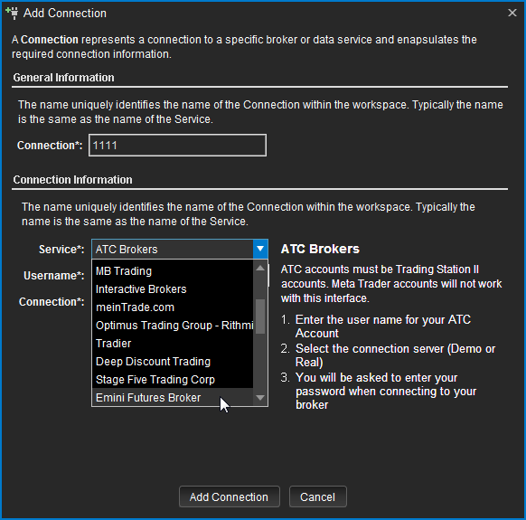Image resolution: width=526 pixels, height=520 pixels.
Task: Click the scroll up arrow of the service list
Action: (x=260, y=268)
